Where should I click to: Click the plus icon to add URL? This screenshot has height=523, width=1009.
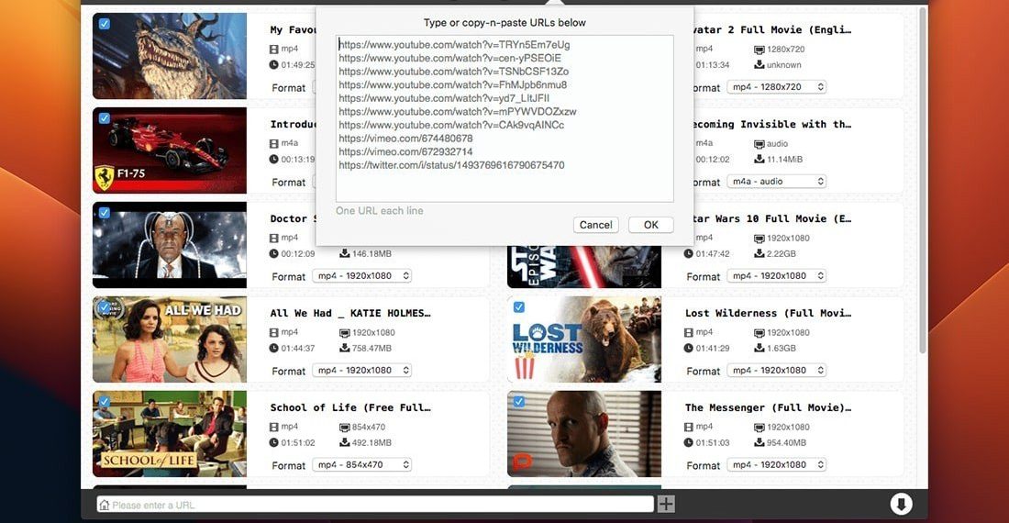666,504
